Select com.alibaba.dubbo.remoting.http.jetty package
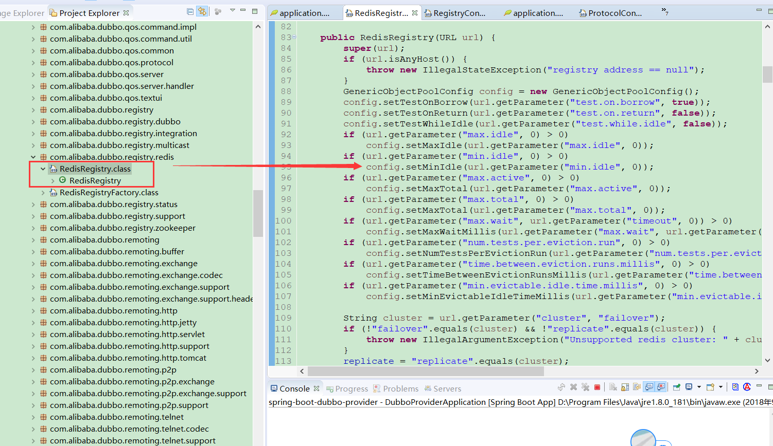773x446 pixels. [x=123, y=322]
